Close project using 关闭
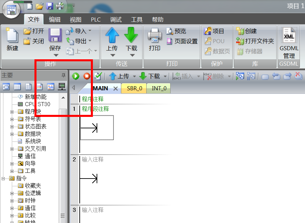305x223 pixels. click(x=34, y=41)
